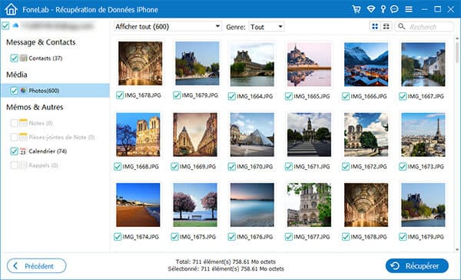Click the IMG_1666.JPG file name
Image resolution: width=461 pixels, height=280 pixels.
[x=369, y=96]
